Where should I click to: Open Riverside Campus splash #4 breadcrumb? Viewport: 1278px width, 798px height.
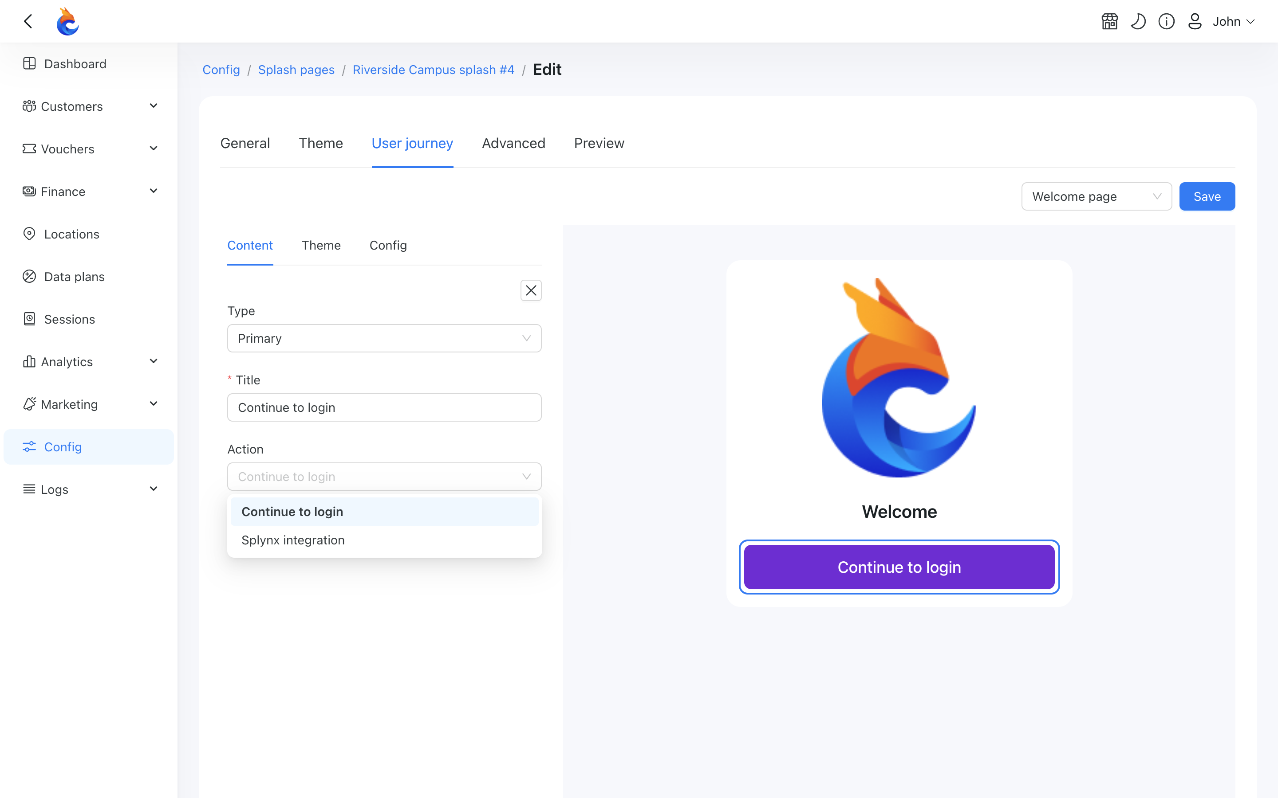[x=434, y=70]
